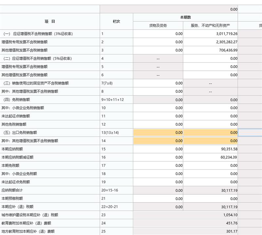The image size is (262, 235).
Task: Select row 13 export tax-free goods cell
Action: [158, 133]
